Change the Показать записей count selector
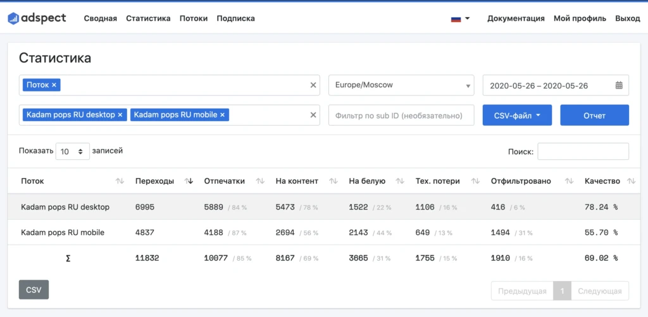Screen dimensions: 648x317 click(72, 152)
